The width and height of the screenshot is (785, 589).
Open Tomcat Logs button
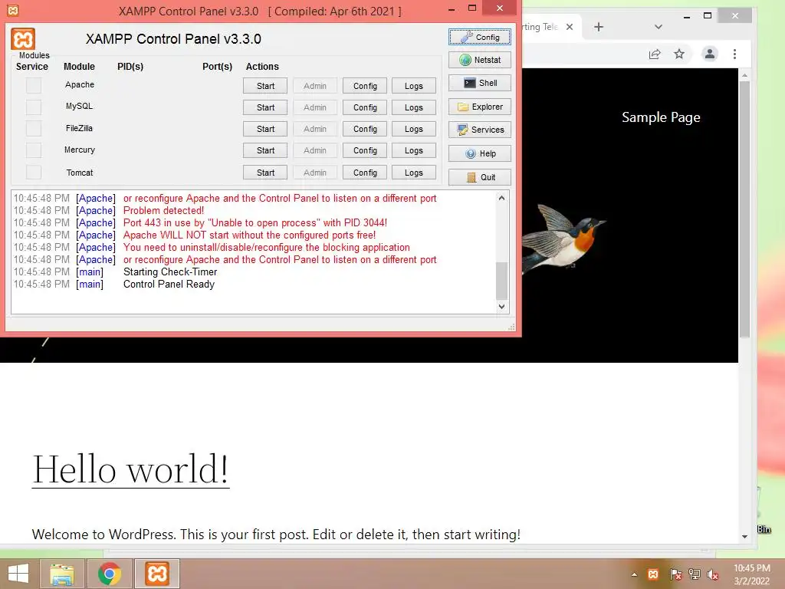pyautogui.click(x=413, y=173)
